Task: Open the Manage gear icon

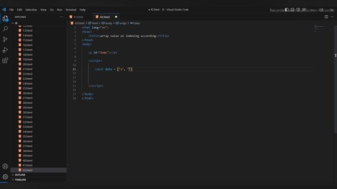Action: (x=5, y=176)
